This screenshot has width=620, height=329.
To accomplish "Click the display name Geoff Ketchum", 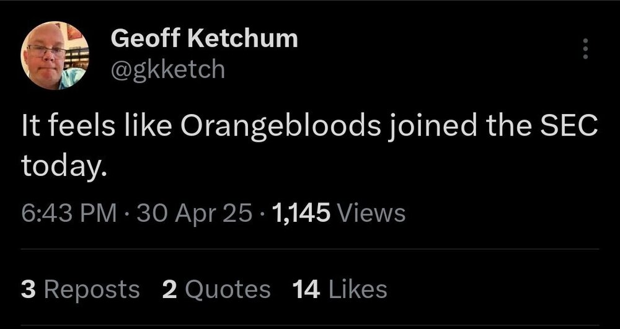I will tap(205, 39).
